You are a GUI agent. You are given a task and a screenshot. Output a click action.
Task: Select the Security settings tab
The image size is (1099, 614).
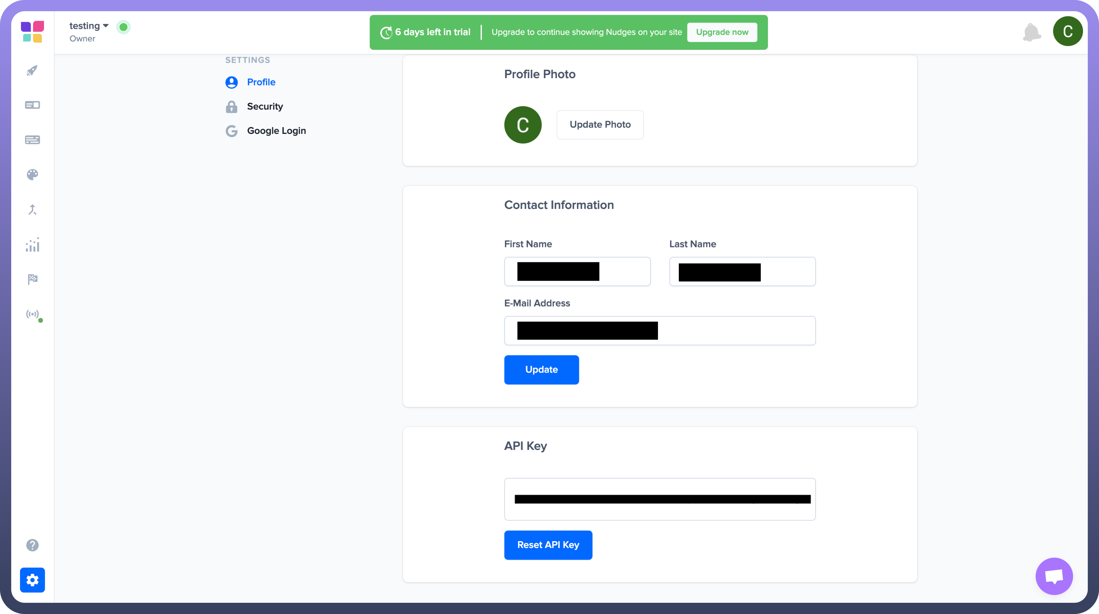pyautogui.click(x=264, y=107)
